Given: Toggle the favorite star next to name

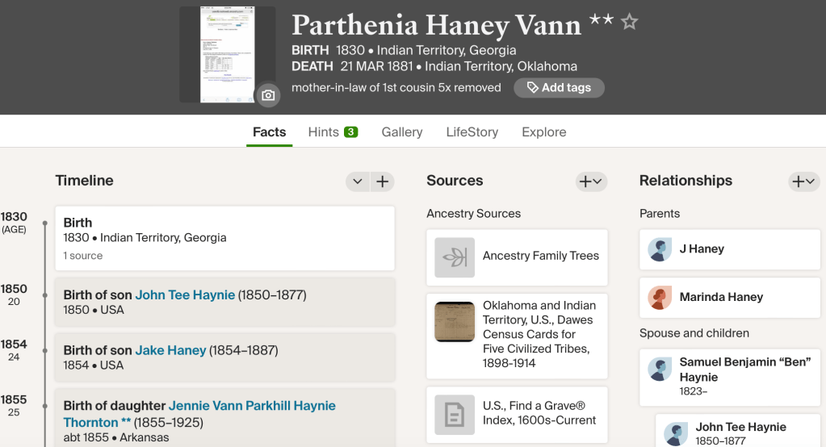Looking at the screenshot, I should tap(630, 23).
